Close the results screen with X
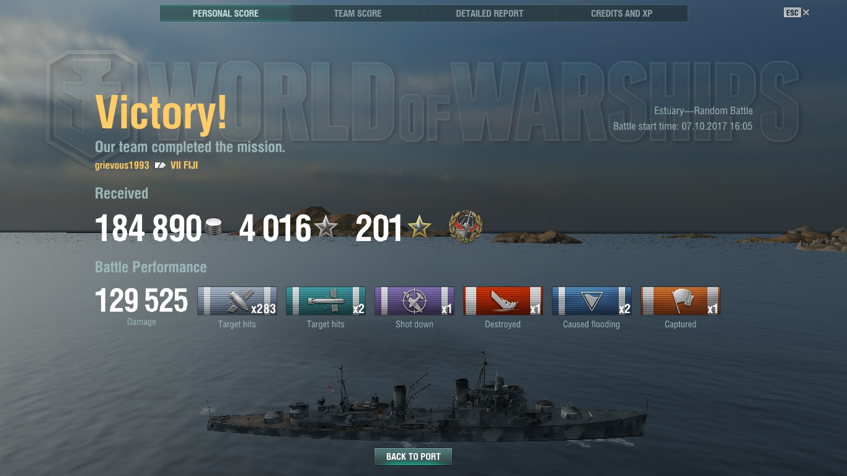847x476 pixels. point(806,12)
